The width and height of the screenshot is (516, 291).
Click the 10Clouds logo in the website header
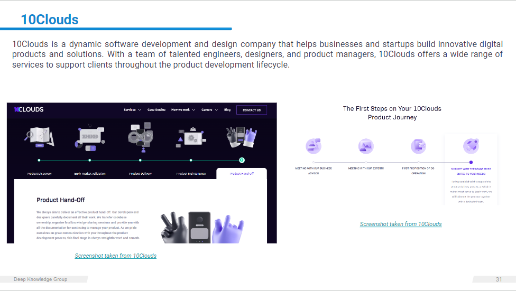(x=29, y=109)
